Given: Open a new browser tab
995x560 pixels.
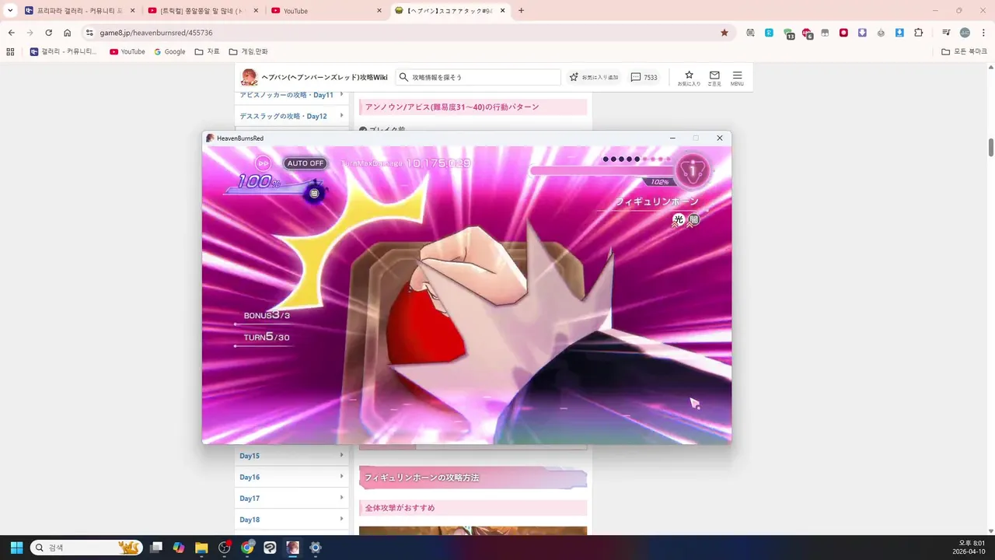Looking at the screenshot, I should coord(521,11).
